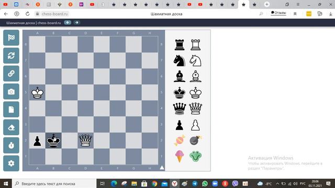Click the chess-board.ru address field
This screenshot has width=335, height=188.
click(x=54, y=14)
